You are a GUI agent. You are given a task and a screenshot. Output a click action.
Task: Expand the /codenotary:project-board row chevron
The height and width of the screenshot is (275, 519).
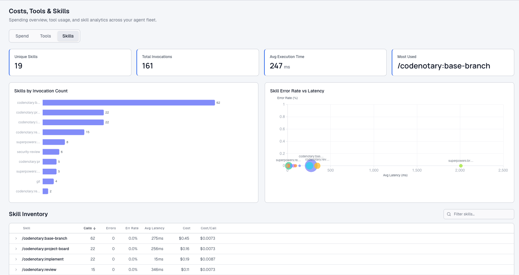16,249
